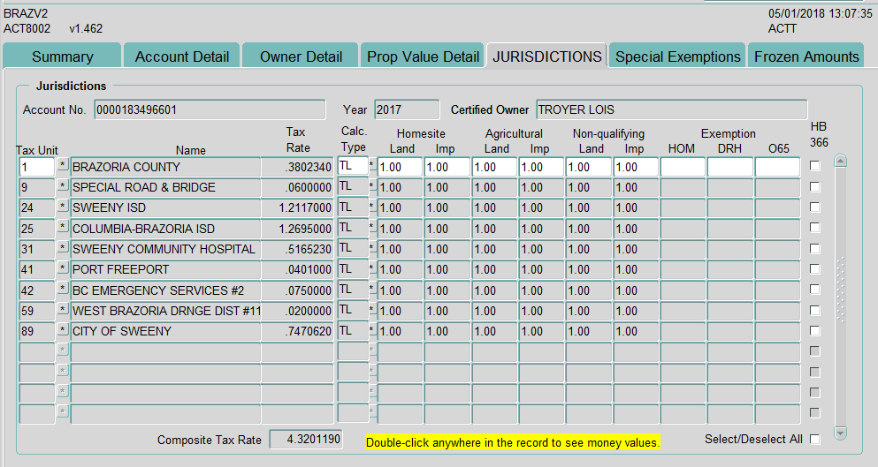Screen dimensions: 878x467
Task: Open the lookup button beside City of Sweeny
Action: tap(63, 330)
